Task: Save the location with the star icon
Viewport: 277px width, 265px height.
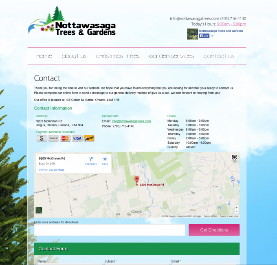Action: coord(105,159)
